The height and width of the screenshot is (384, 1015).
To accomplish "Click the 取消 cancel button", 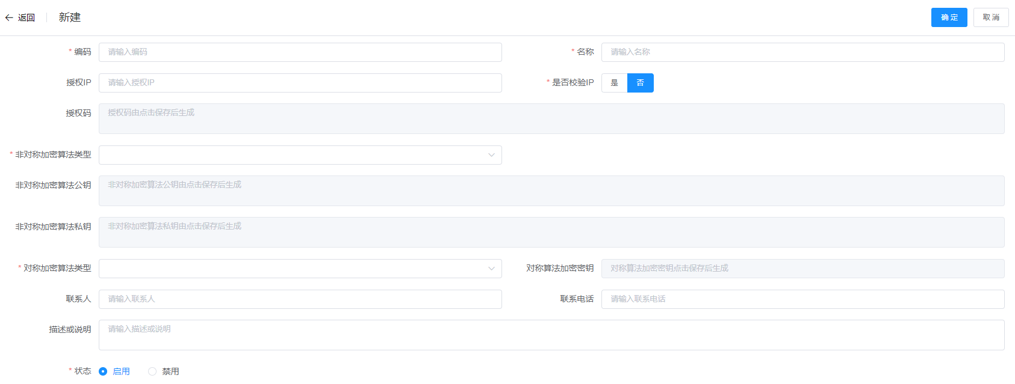I will 990,17.
